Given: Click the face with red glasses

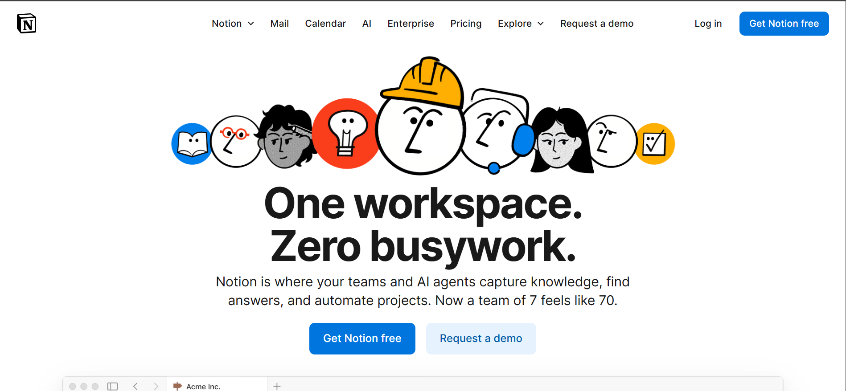Looking at the screenshot, I should 235,142.
